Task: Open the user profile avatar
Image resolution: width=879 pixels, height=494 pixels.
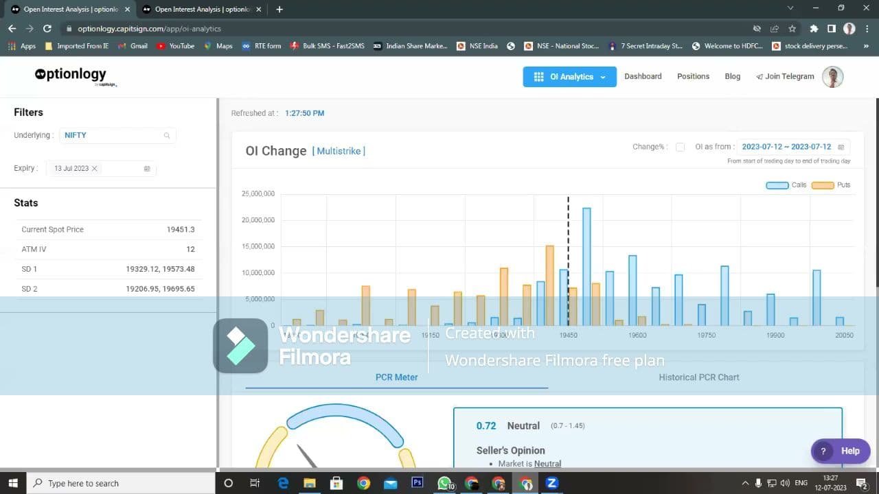Action: point(832,77)
